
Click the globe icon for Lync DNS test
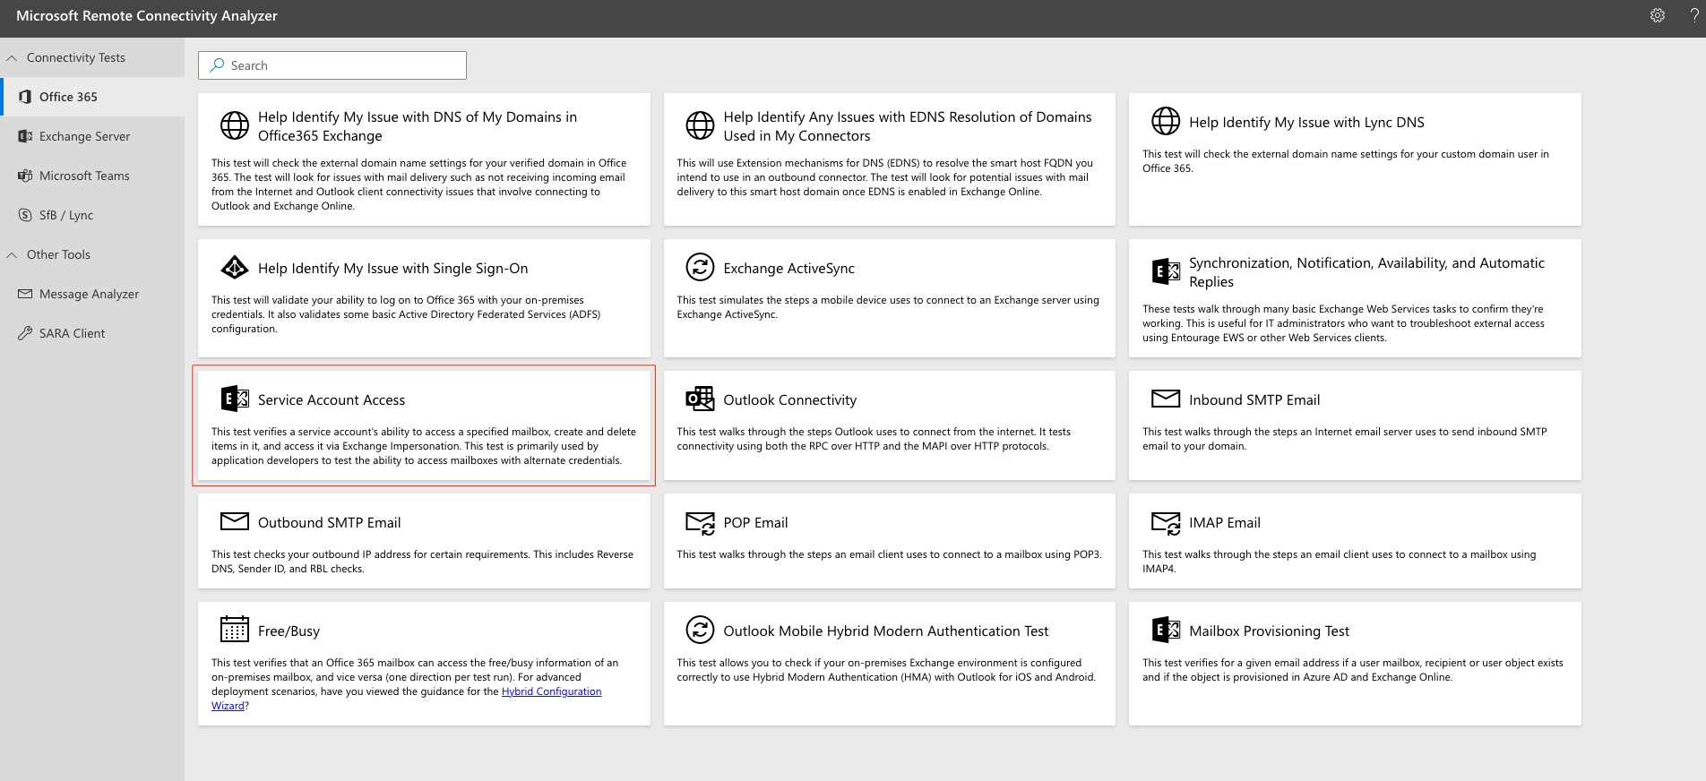(x=1166, y=121)
